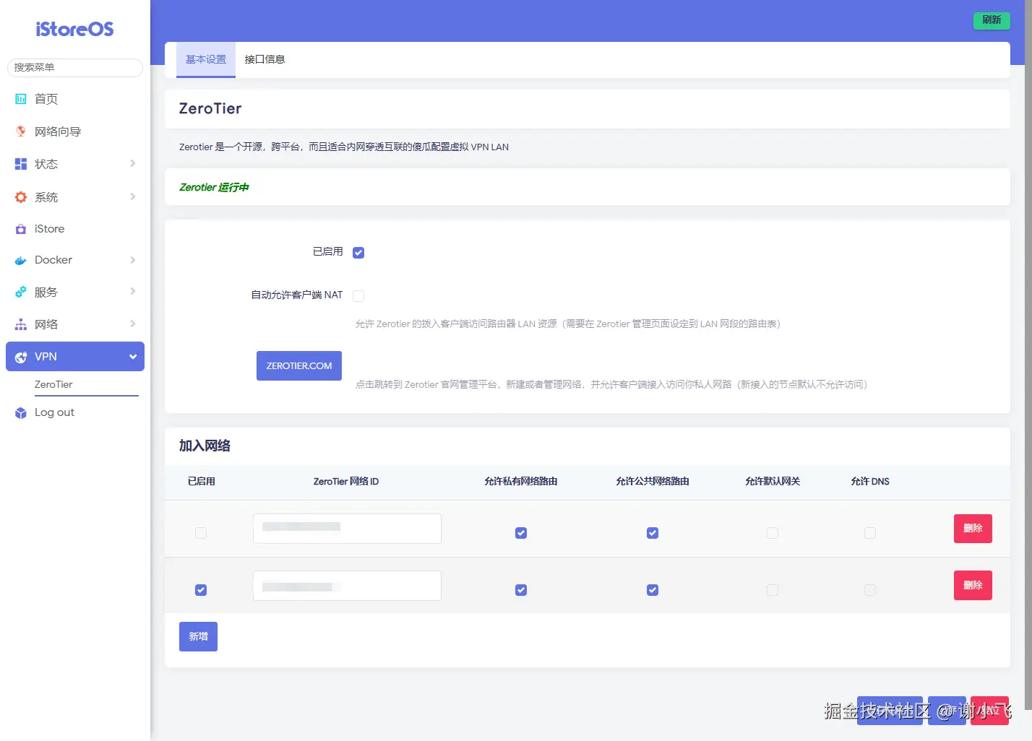Uncheck 允许私有网络路由 in the second network row
Image resolution: width=1032 pixels, height=741 pixels.
(x=521, y=590)
